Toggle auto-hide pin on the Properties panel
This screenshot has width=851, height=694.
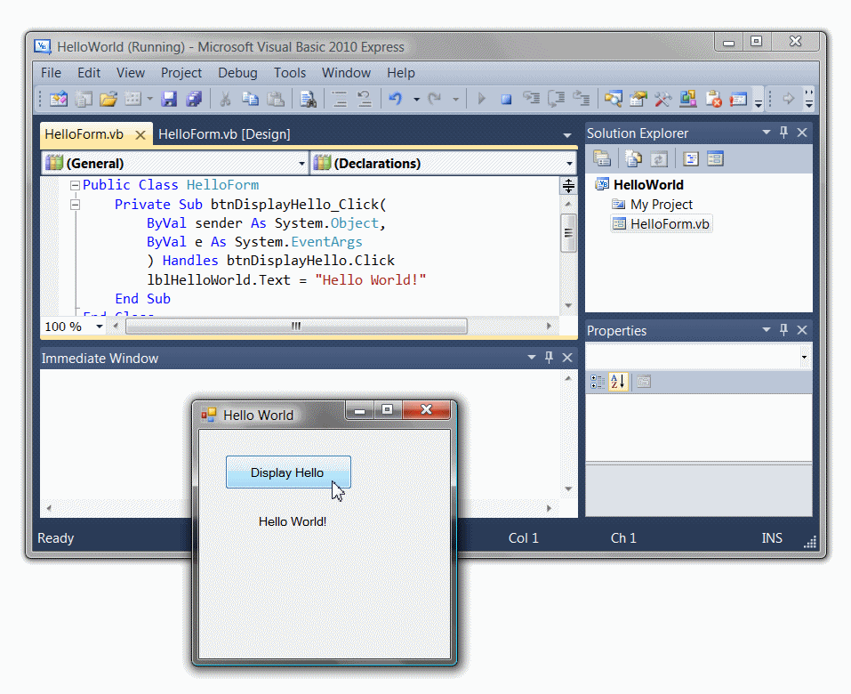pyautogui.click(x=783, y=330)
